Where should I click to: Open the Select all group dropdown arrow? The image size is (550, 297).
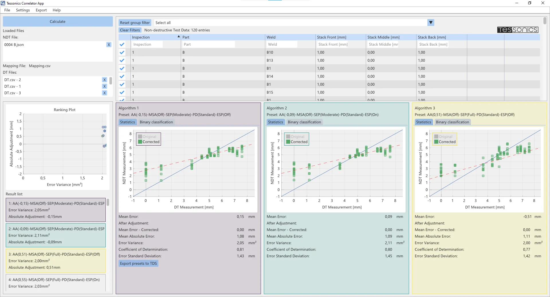coord(431,23)
